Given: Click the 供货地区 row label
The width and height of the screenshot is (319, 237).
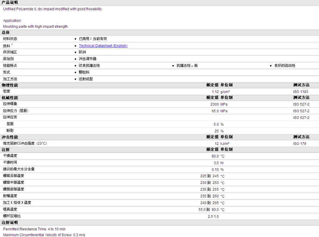Looking at the screenshot, I should pos(10,52).
